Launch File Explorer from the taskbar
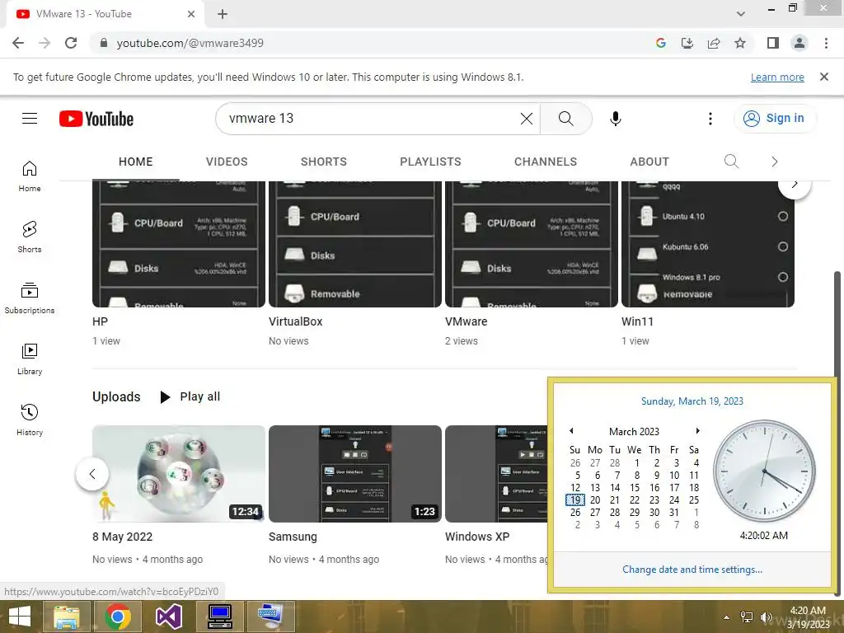The width and height of the screenshot is (844, 633). tap(67, 617)
